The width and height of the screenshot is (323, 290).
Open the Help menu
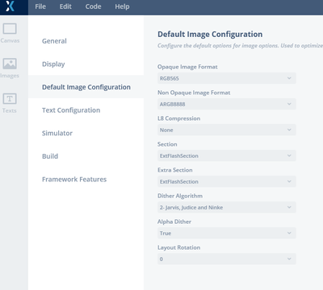[122, 6]
